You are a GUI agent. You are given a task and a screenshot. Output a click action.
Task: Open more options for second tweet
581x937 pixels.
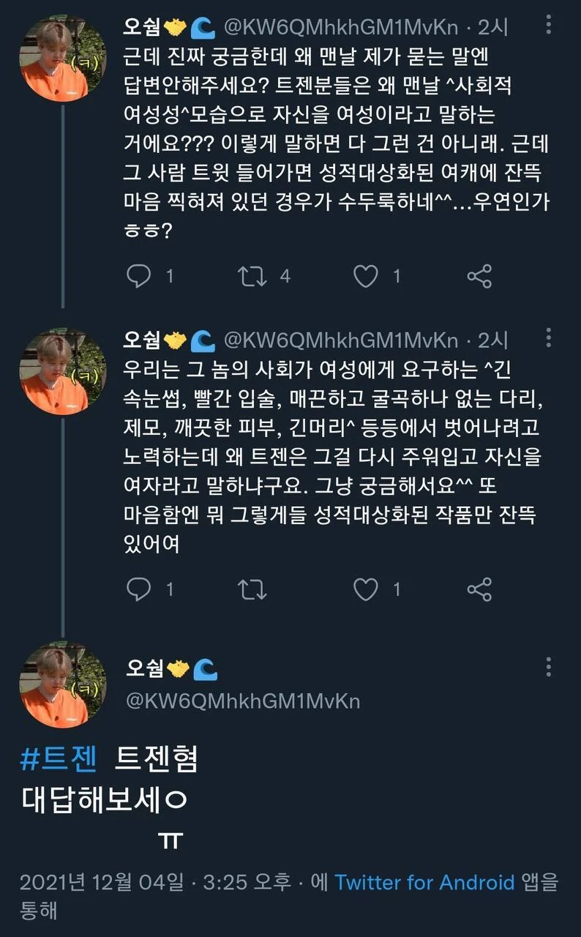point(549,339)
